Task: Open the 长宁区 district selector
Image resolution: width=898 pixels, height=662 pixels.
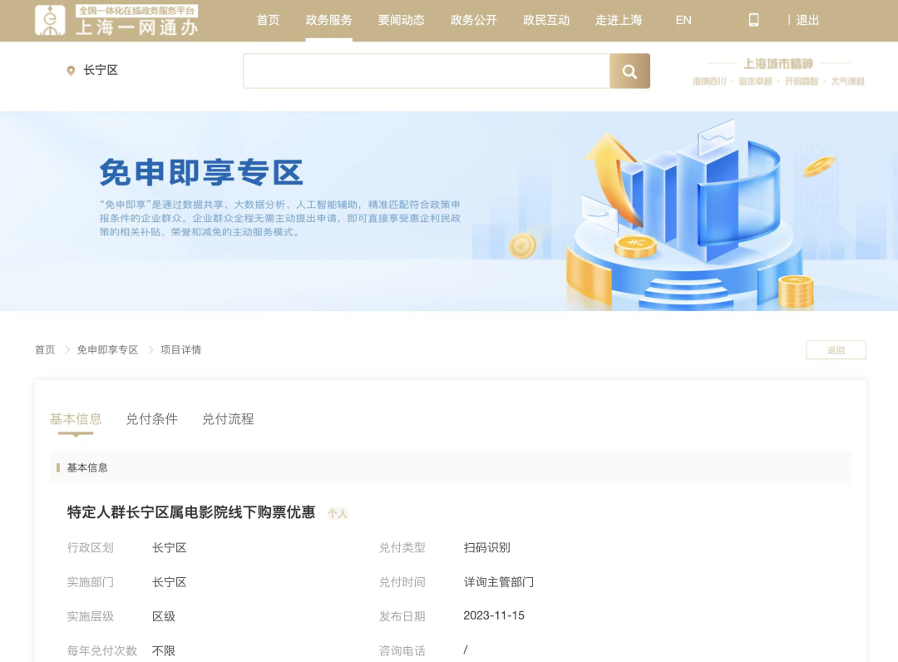Action: (100, 72)
